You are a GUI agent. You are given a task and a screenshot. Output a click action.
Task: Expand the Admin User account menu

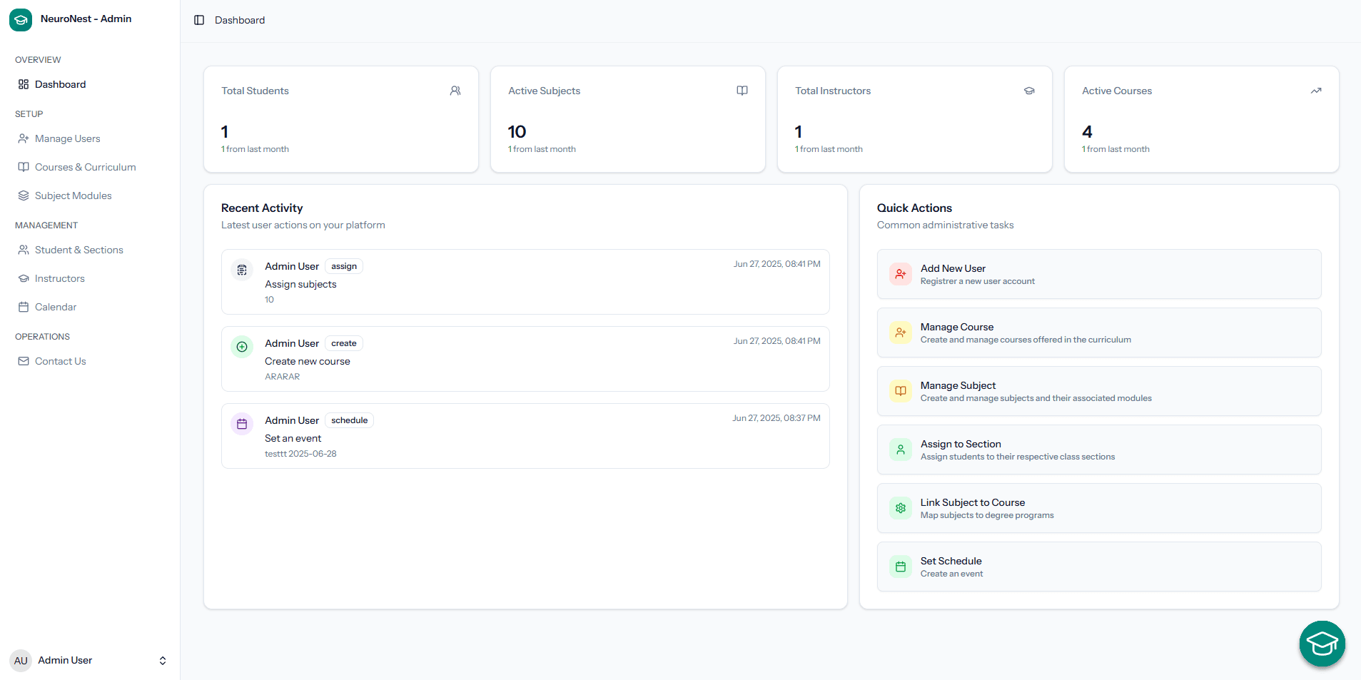pos(162,661)
